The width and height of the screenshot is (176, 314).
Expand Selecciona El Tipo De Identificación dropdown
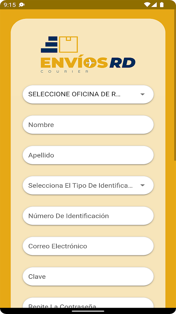pyautogui.click(x=88, y=185)
